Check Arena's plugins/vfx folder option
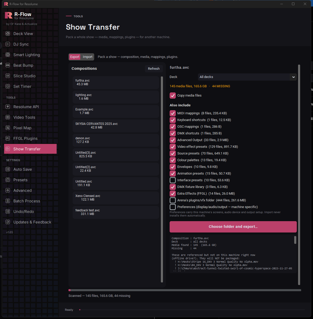313x319 pixels. tap(173, 200)
